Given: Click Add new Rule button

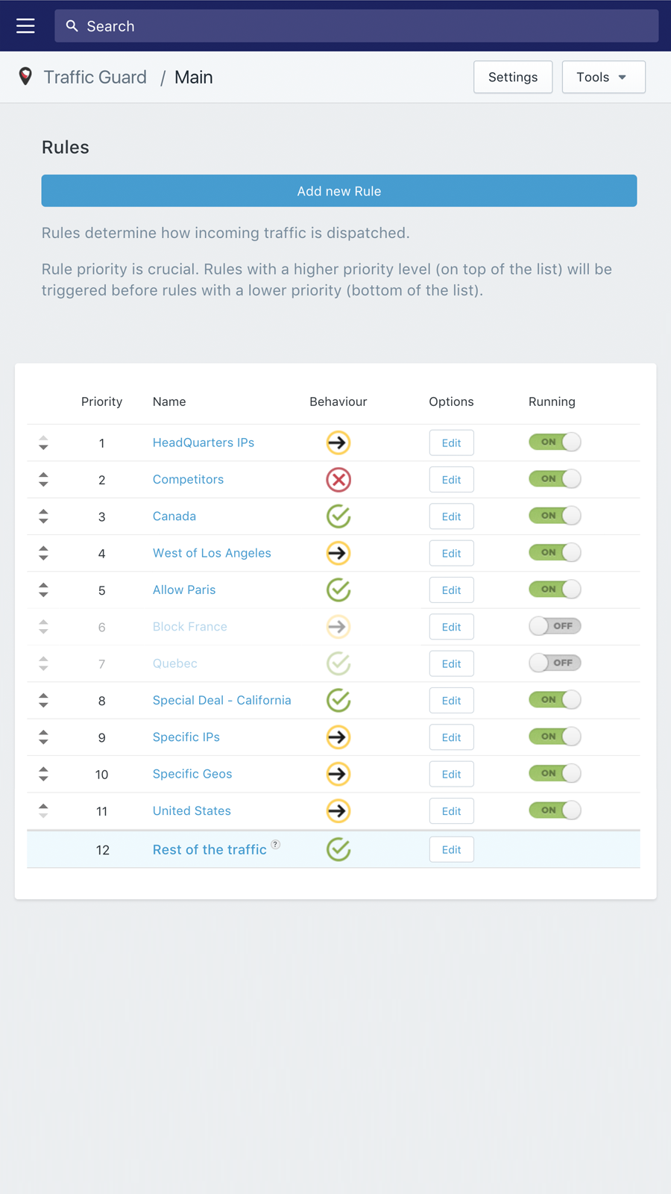Looking at the screenshot, I should pyautogui.click(x=339, y=191).
